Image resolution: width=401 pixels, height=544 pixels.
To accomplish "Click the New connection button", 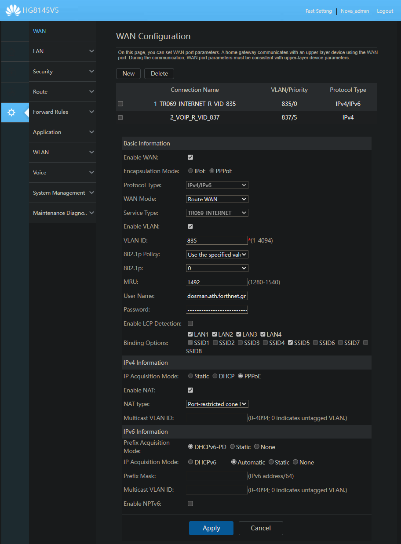I will (x=128, y=73).
